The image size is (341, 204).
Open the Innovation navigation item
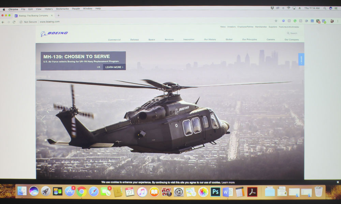point(189,39)
